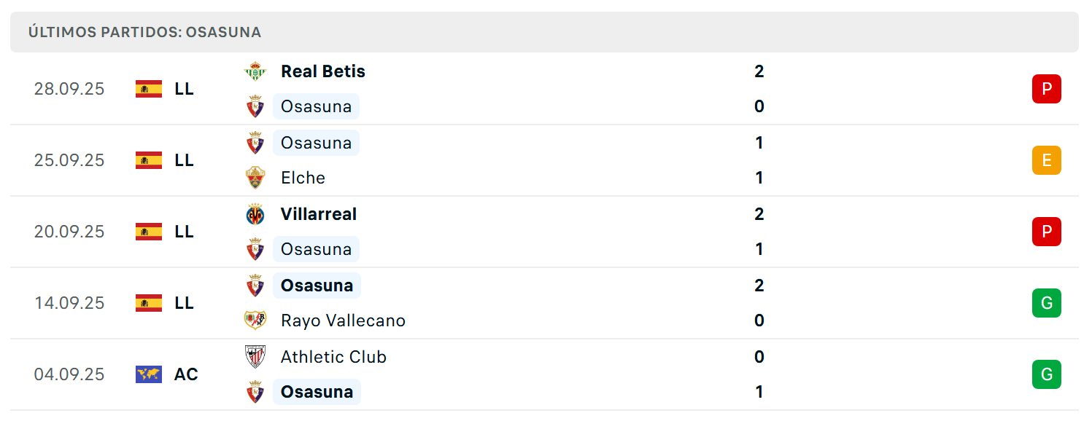Select the Elche team name
The width and height of the screenshot is (1092, 421).
point(303,178)
